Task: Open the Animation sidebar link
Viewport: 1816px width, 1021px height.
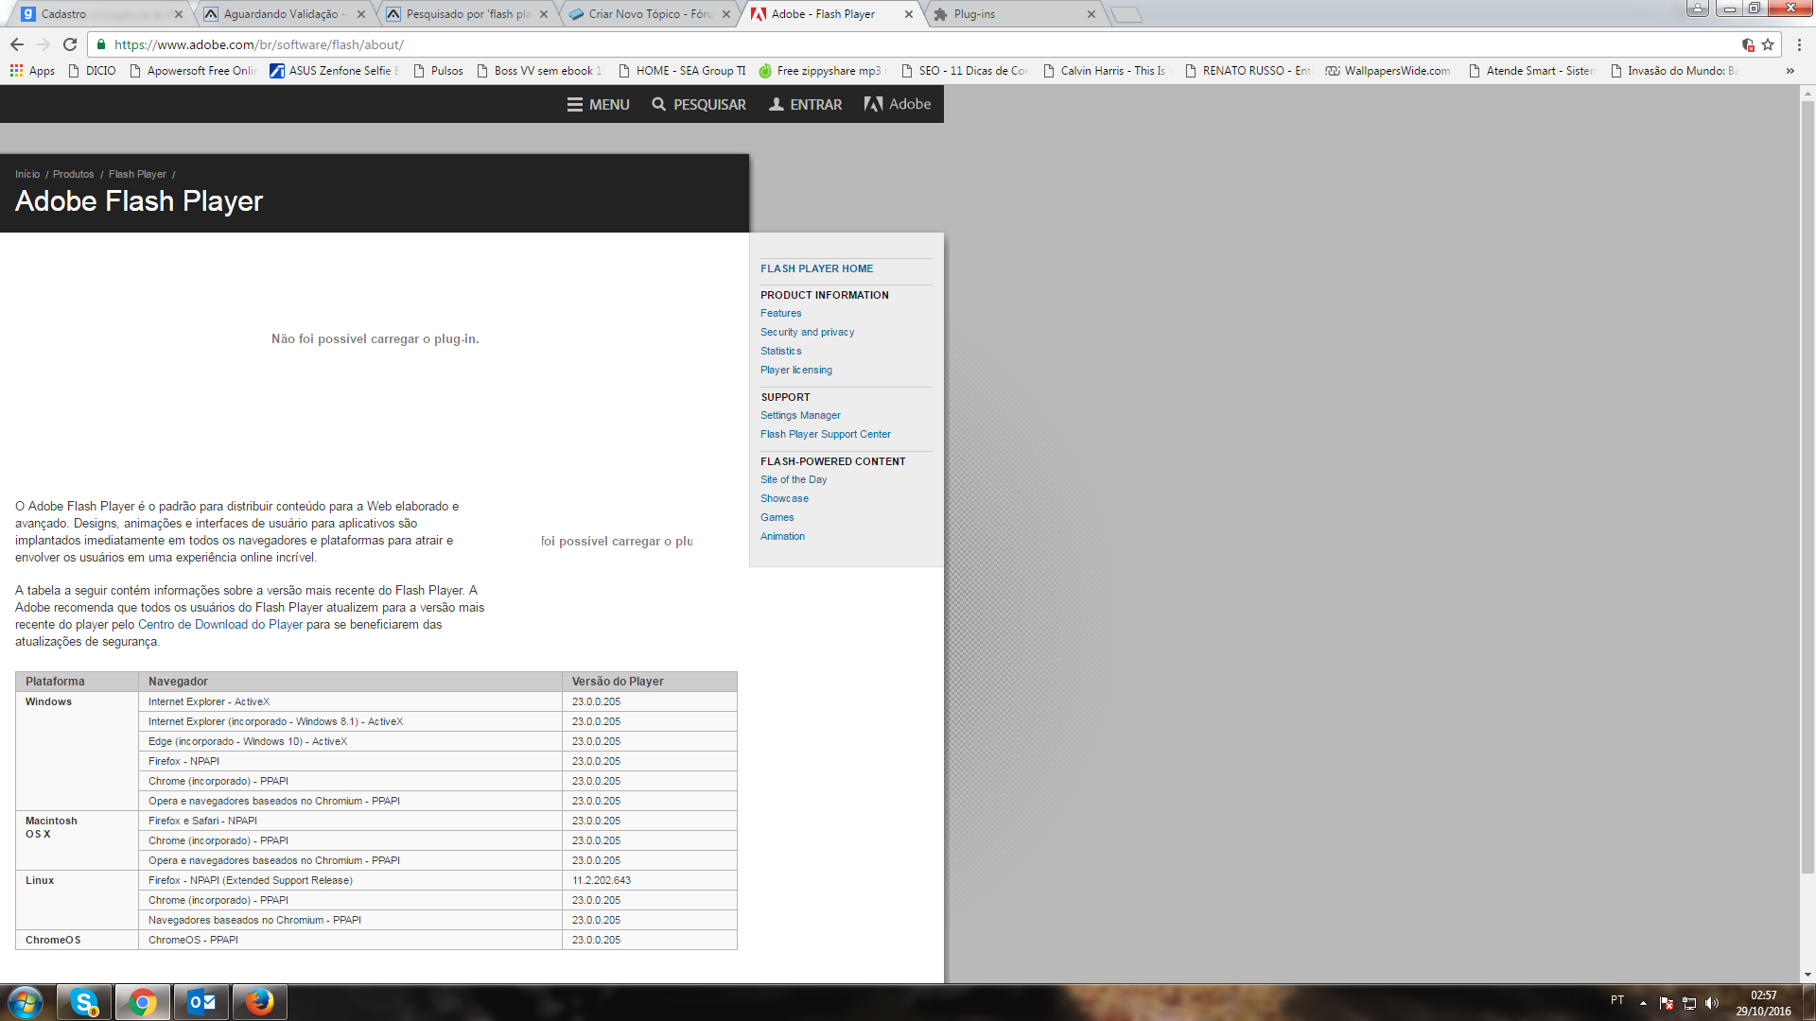Action: (782, 536)
